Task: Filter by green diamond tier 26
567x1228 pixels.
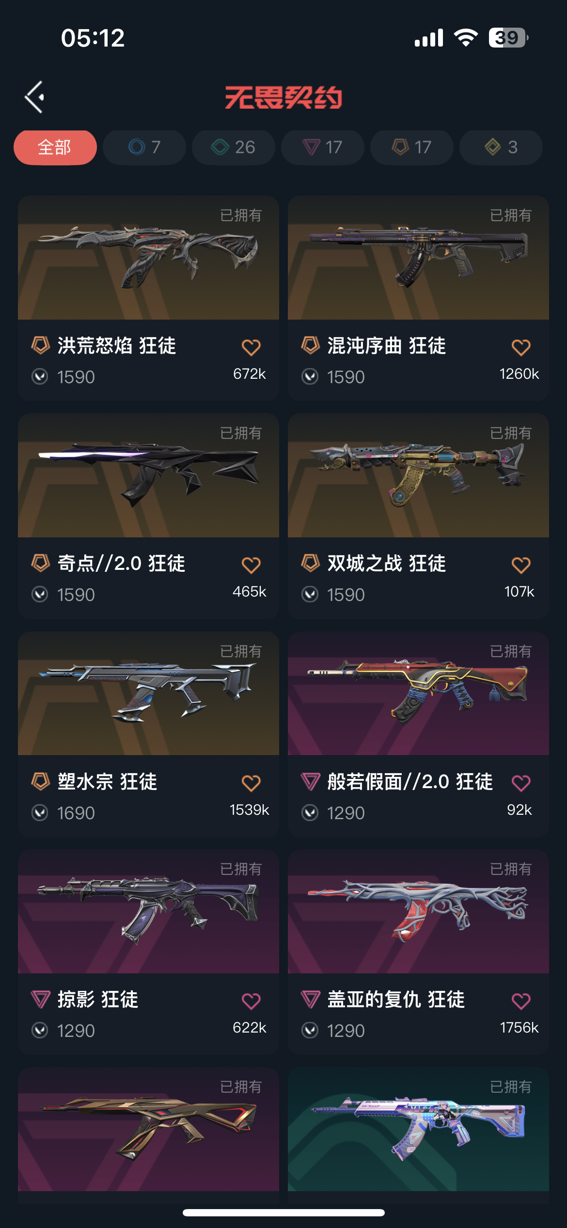Action: 234,147
